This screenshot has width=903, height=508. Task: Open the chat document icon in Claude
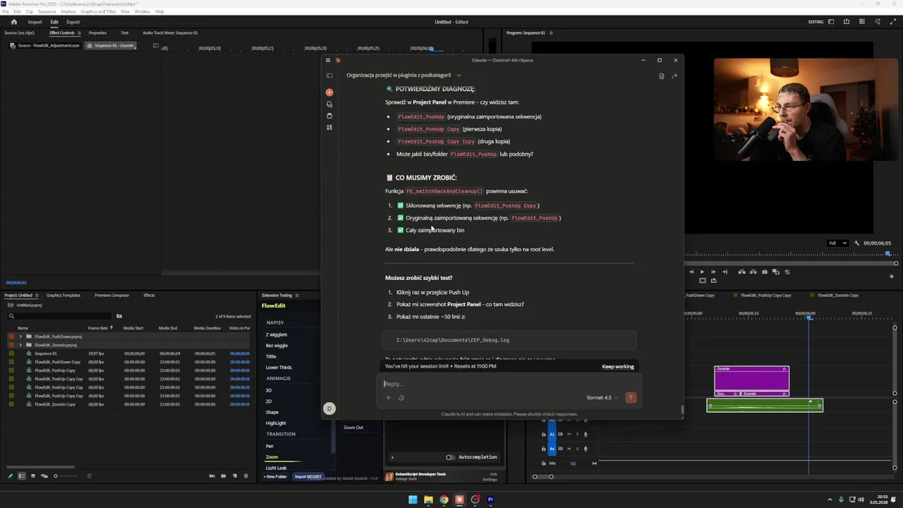tap(662, 75)
